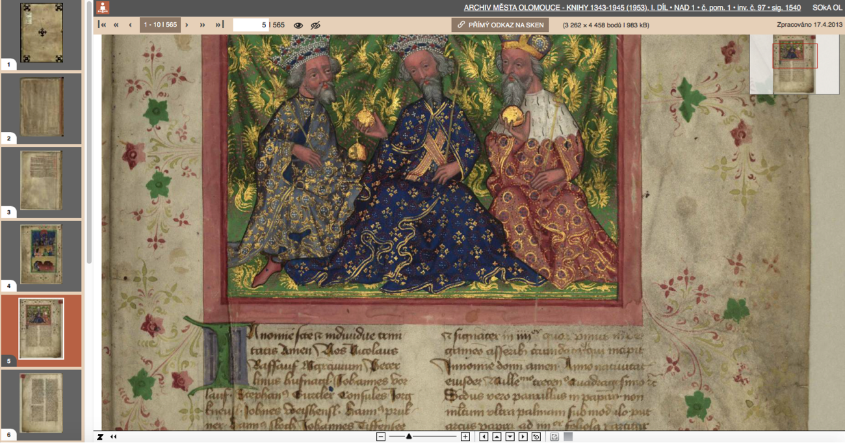Click the Z icon in bottom toolbar

pyautogui.click(x=101, y=436)
